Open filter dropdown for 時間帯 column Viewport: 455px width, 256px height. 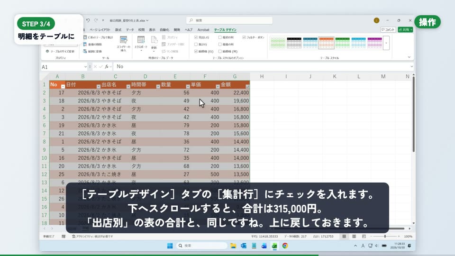pos(158,86)
